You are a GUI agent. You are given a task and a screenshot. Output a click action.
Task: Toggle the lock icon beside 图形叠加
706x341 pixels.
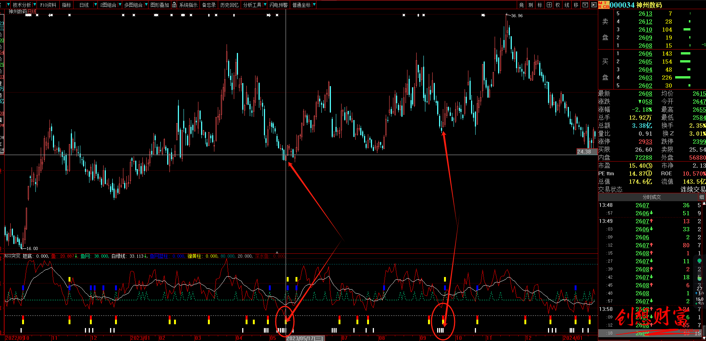click(174, 5)
